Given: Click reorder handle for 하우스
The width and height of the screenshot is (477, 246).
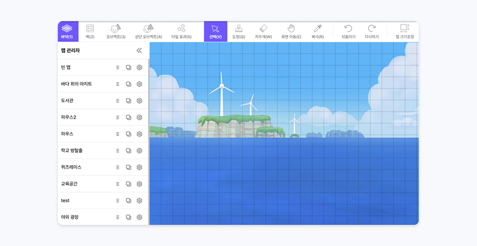Looking at the screenshot, I should [118, 134].
